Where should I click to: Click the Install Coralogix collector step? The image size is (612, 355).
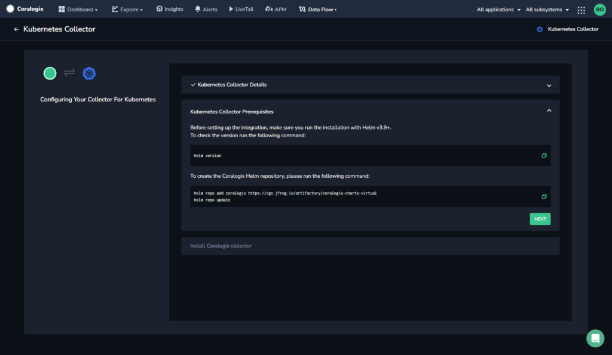click(370, 246)
